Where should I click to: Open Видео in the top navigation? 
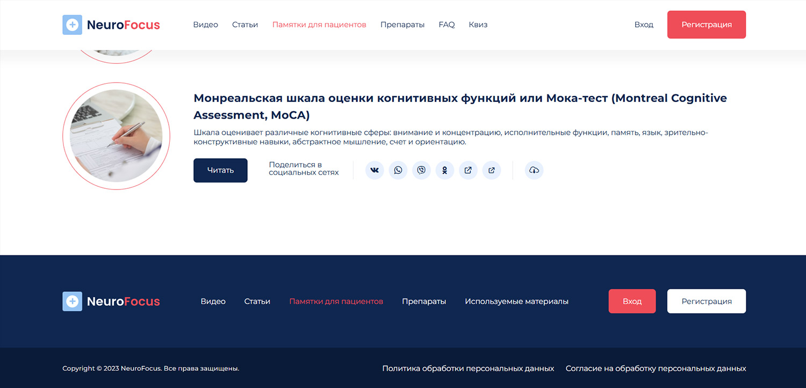[205, 25]
